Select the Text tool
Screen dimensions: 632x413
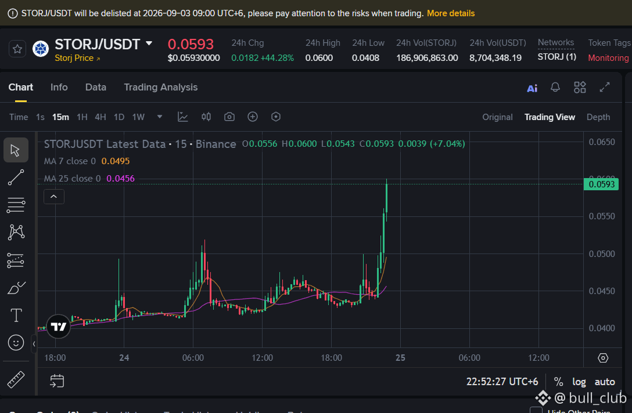(16, 315)
